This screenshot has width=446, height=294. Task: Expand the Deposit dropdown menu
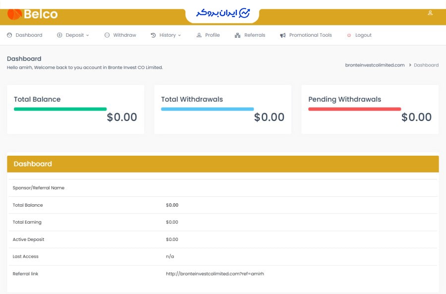pyautogui.click(x=74, y=35)
